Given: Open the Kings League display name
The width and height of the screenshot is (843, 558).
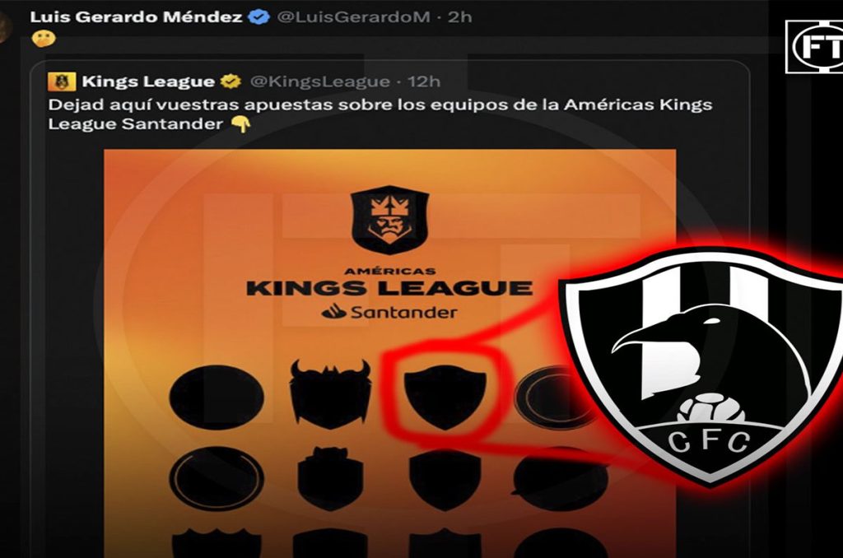Looking at the screenshot, I should point(148,81).
